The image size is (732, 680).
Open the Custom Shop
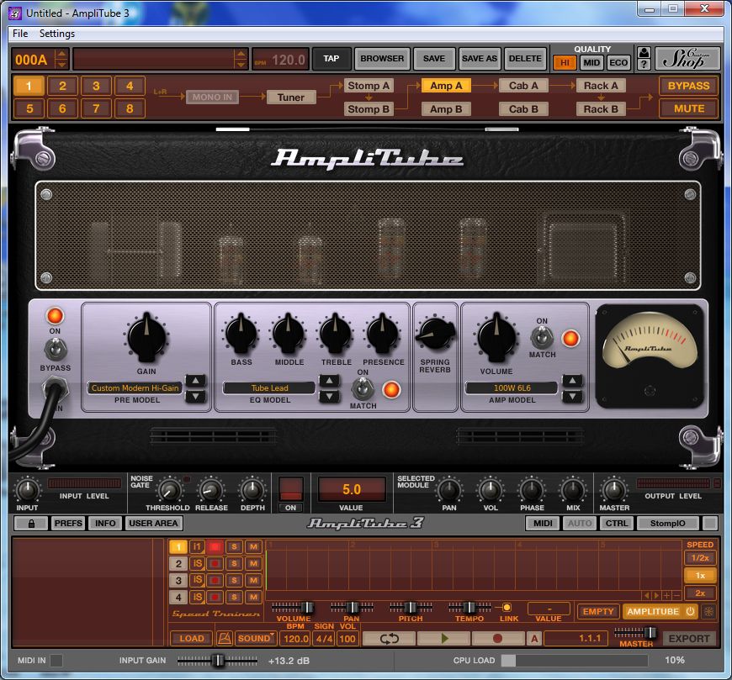click(x=687, y=58)
